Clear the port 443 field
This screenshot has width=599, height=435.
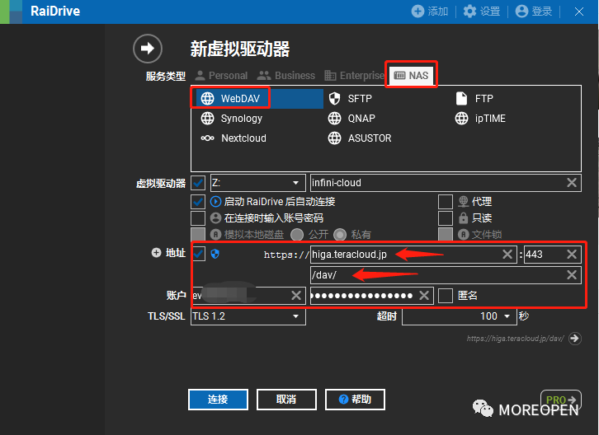[x=572, y=254]
